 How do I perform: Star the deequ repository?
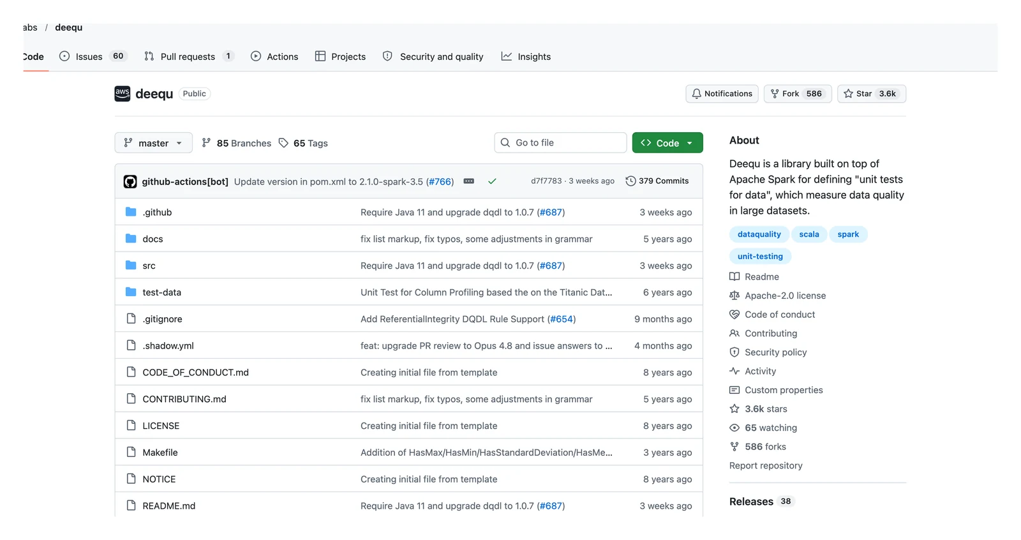coord(872,94)
